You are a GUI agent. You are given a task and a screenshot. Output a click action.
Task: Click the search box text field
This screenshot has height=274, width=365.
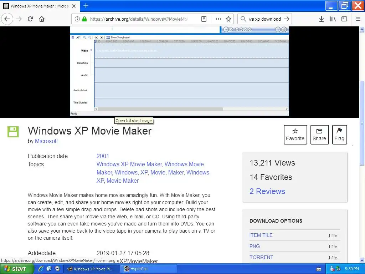(264, 19)
